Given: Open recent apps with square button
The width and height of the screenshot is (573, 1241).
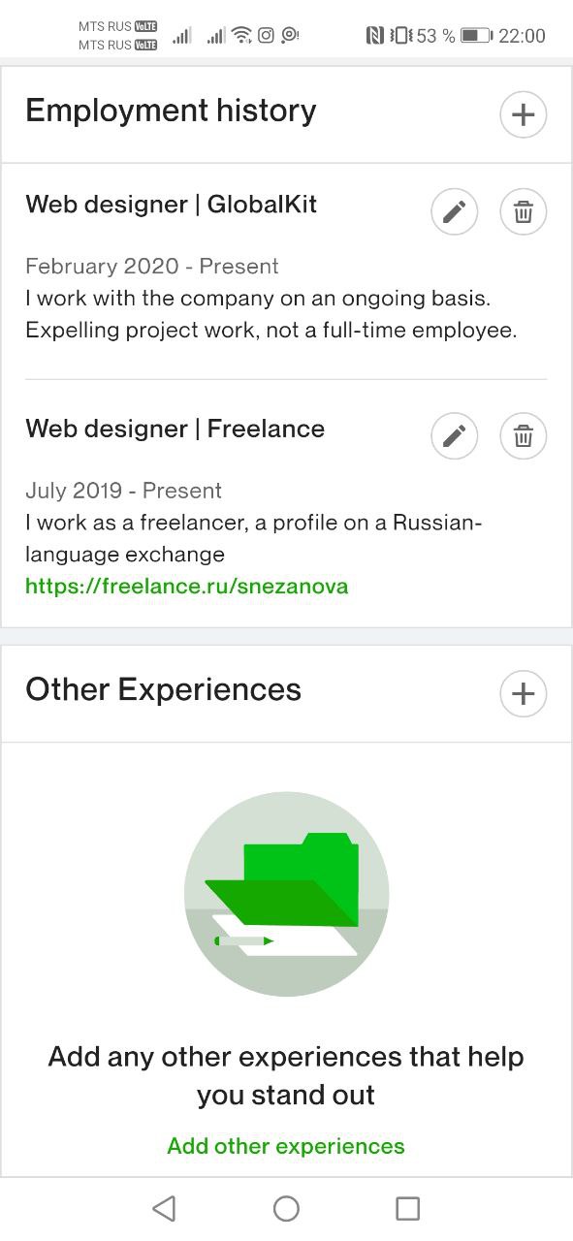Looking at the screenshot, I should tap(408, 1208).
